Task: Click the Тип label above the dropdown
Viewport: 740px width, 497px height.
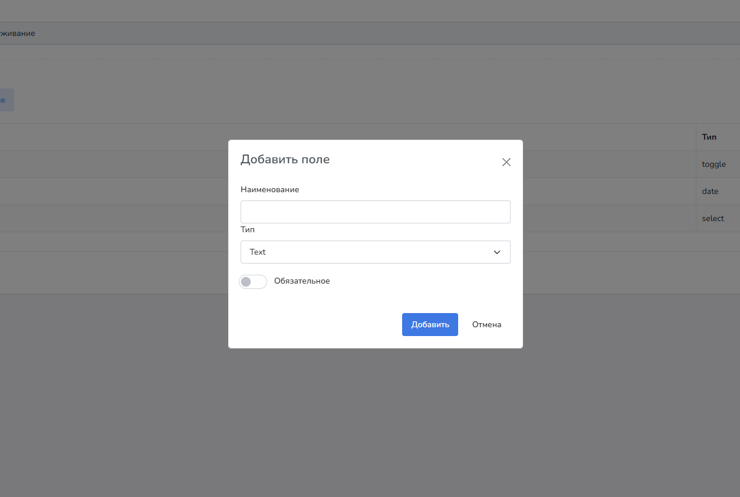Action: point(248,229)
